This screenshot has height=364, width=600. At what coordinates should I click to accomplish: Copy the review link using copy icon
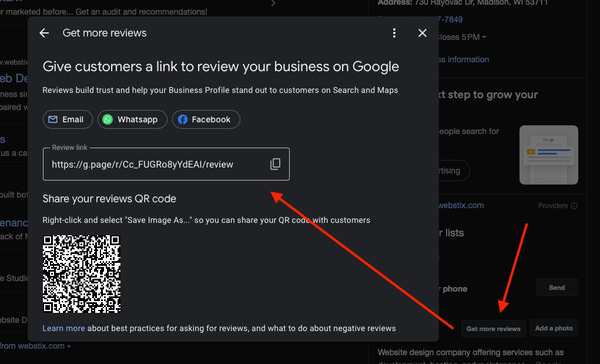tap(274, 164)
